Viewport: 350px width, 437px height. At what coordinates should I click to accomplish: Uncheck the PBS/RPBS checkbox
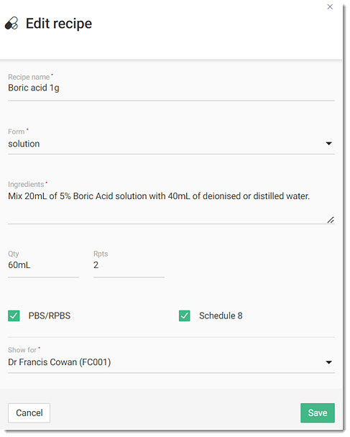pos(14,316)
